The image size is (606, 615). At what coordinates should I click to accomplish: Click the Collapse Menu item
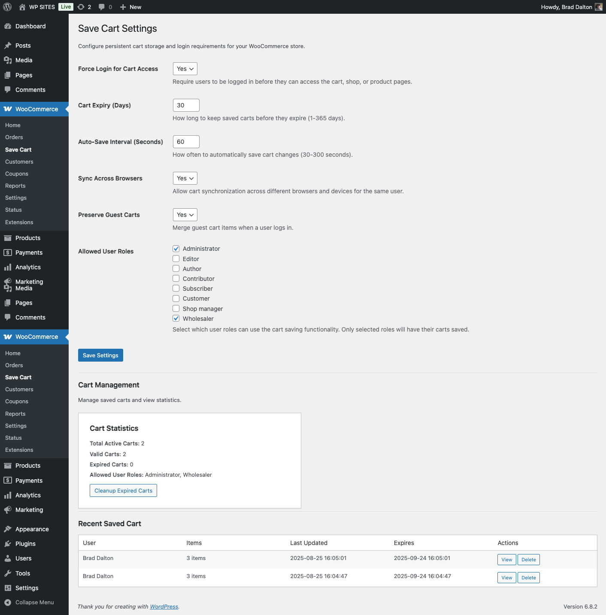click(x=34, y=603)
